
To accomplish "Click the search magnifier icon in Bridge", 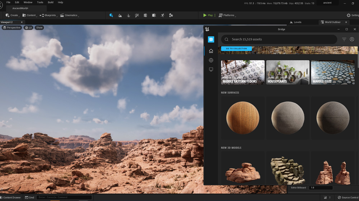I will 227,39.
